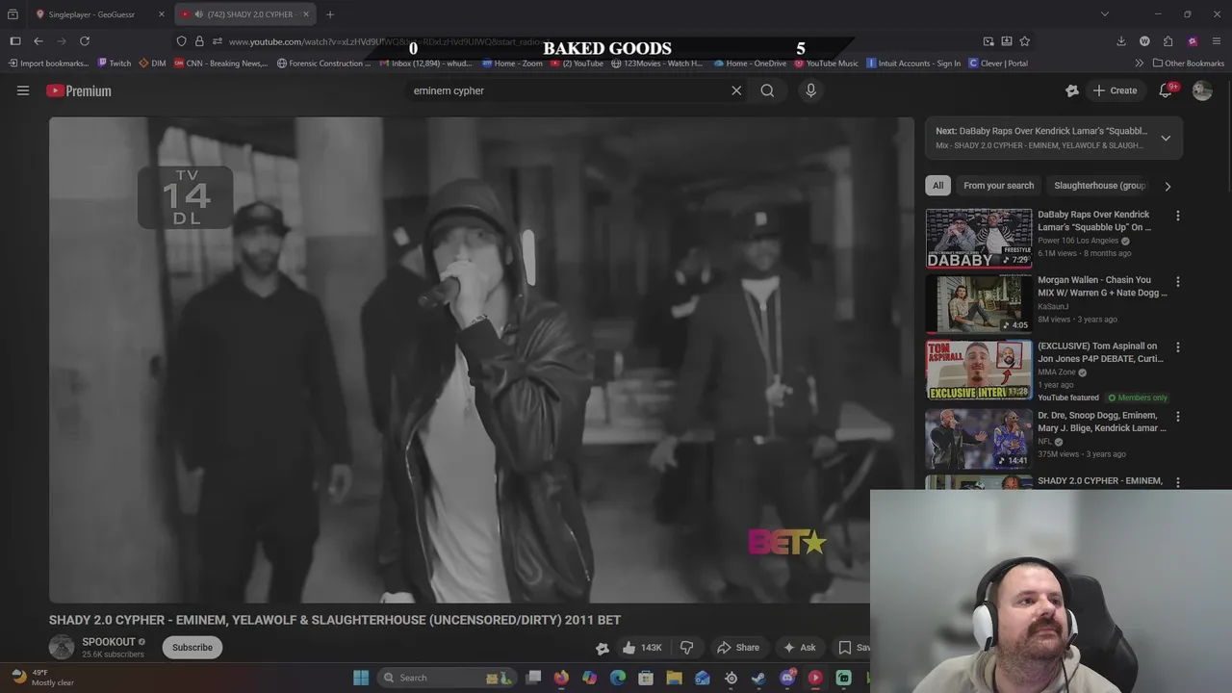The height and width of the screenshot is (693, 1232).
Task: Toggle the browser sidebar icon
Action: 15,41
